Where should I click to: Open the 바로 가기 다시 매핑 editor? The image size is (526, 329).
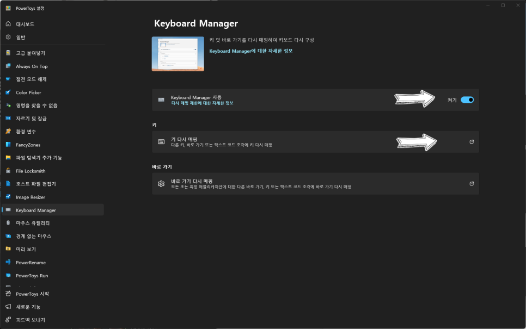(315, 184)
